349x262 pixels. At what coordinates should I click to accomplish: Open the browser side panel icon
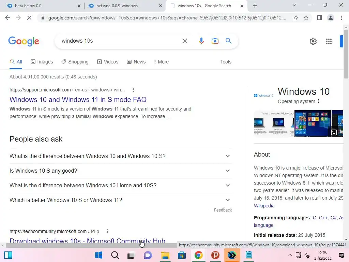point(320,18)
